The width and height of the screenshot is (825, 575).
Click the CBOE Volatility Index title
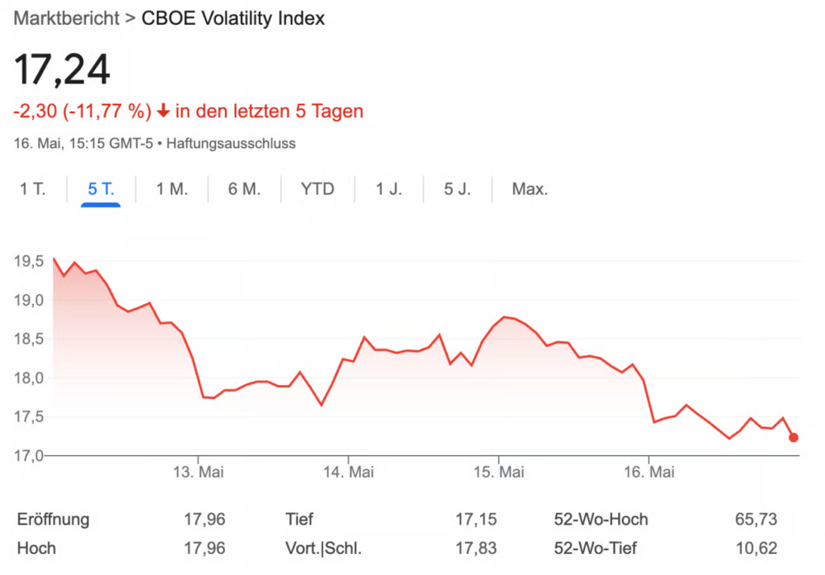point(233,18)
